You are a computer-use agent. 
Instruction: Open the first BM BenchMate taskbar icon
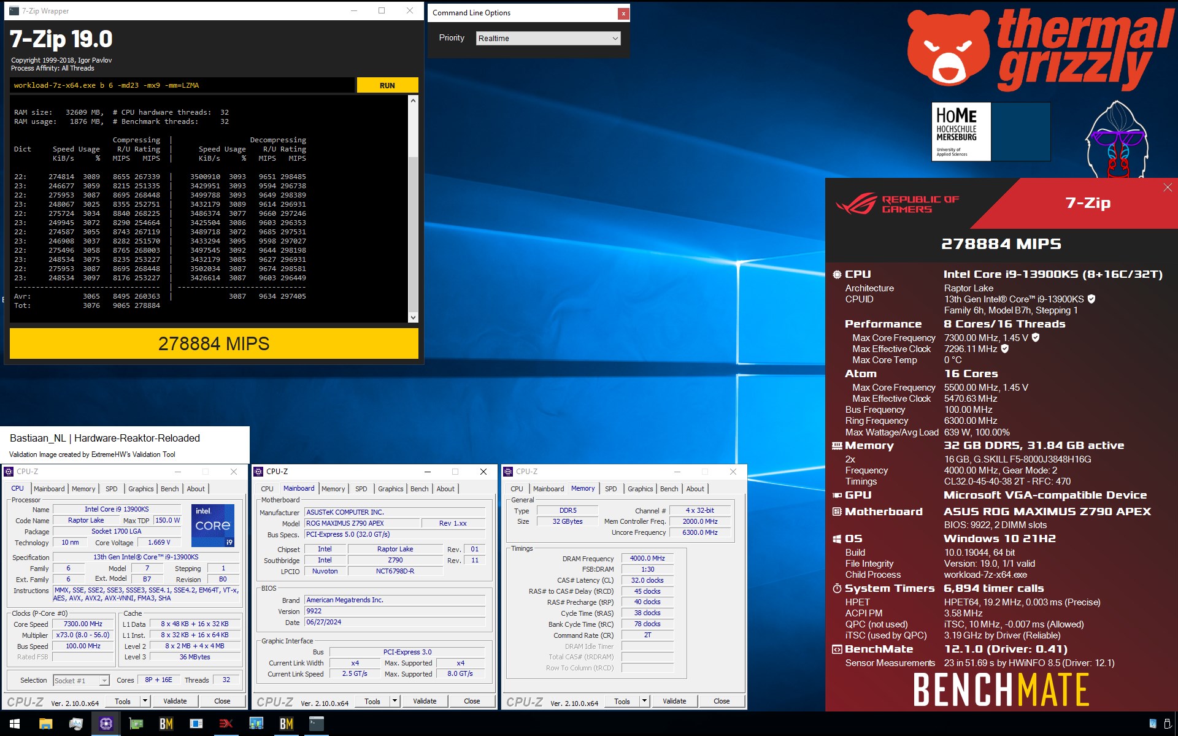(166, 724)
